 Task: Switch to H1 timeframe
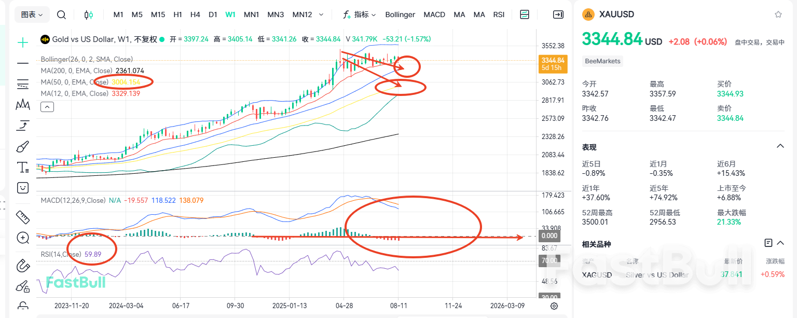177,15
